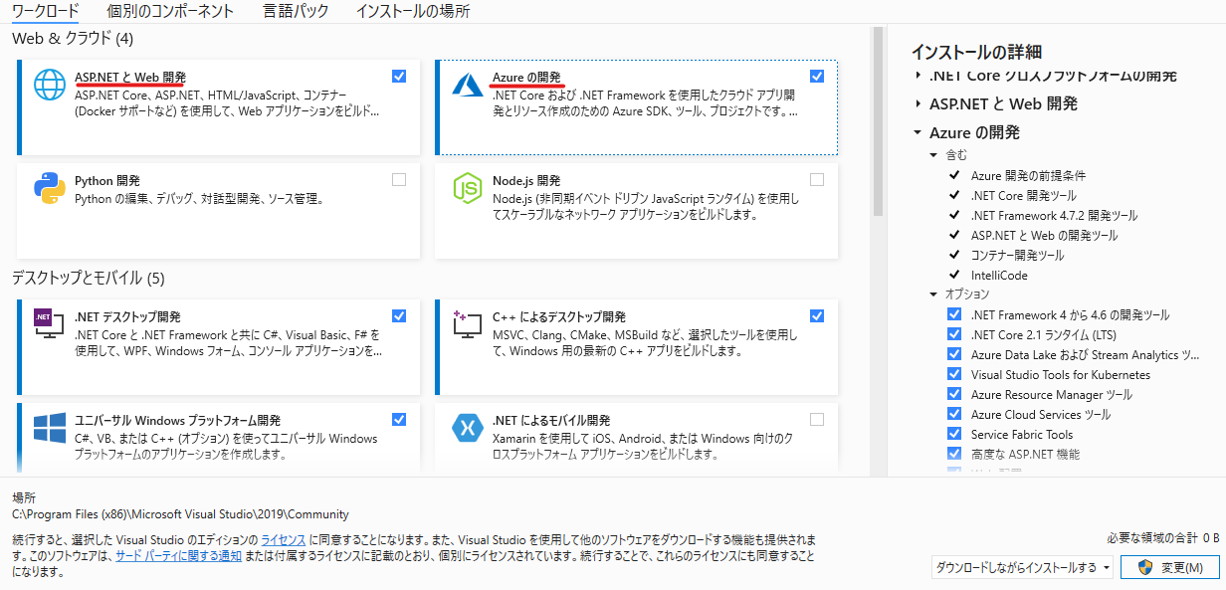Screen dimensions: 1226x590
Task: Click the ASP.NET と Web 開発 globe icon
Action: 50,85
